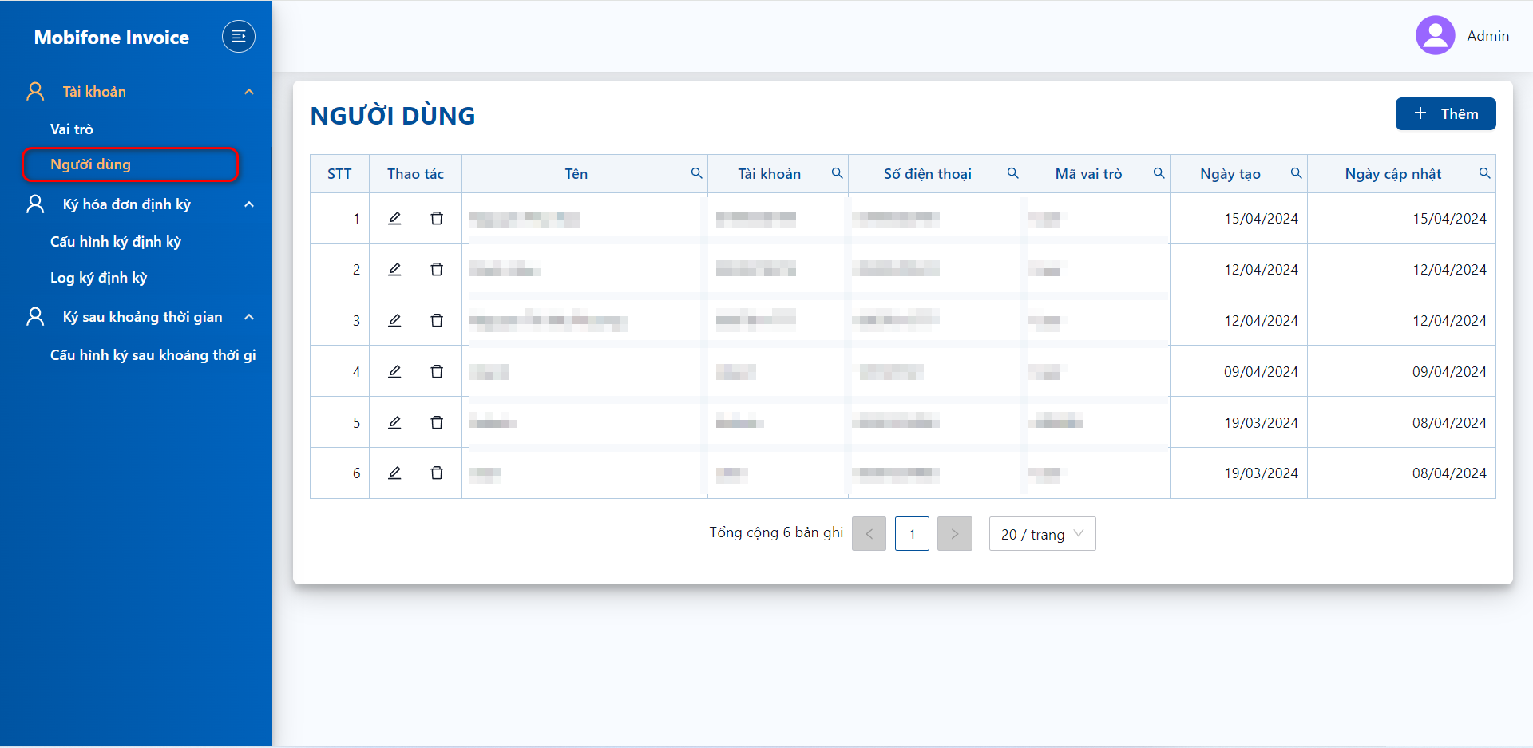Go to Log ký định kỳ page
The width and height of the screenshot is (1533, 748).
coord(99,278)
